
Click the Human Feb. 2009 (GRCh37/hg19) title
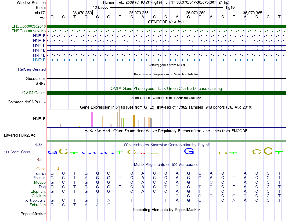click(x=132, y=2)
